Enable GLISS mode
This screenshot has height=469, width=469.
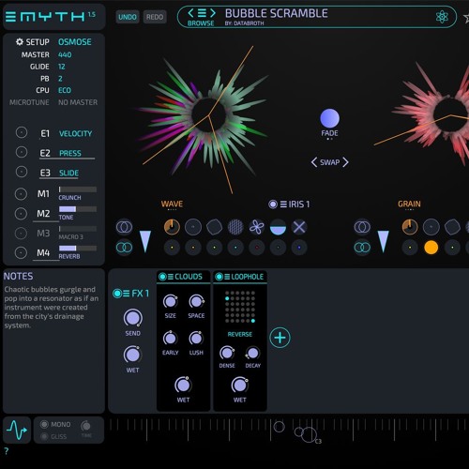(x=44, y=436)
